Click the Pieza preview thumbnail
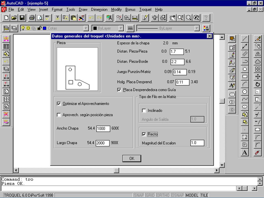The width and height of the screenshot is (264, 198). tap(77, 69)
